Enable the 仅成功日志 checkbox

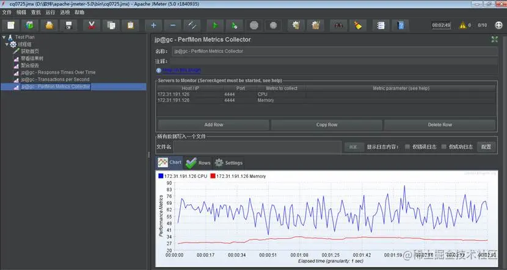[444, 147]
